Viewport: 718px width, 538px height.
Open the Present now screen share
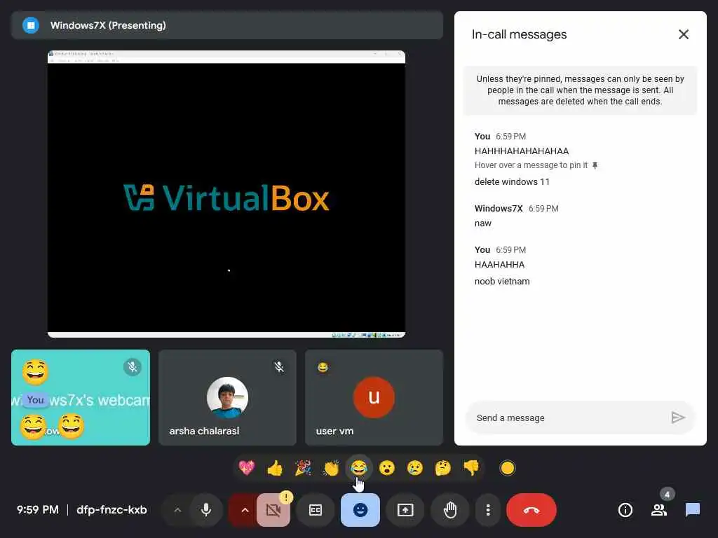(x=405, y=510)
